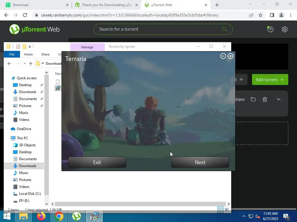Image resolution: width=297 pixels, height=222 pixels.
Task: Select Quick access in the navigation pane
Action: pyautogui.click(x=26, y=78)
